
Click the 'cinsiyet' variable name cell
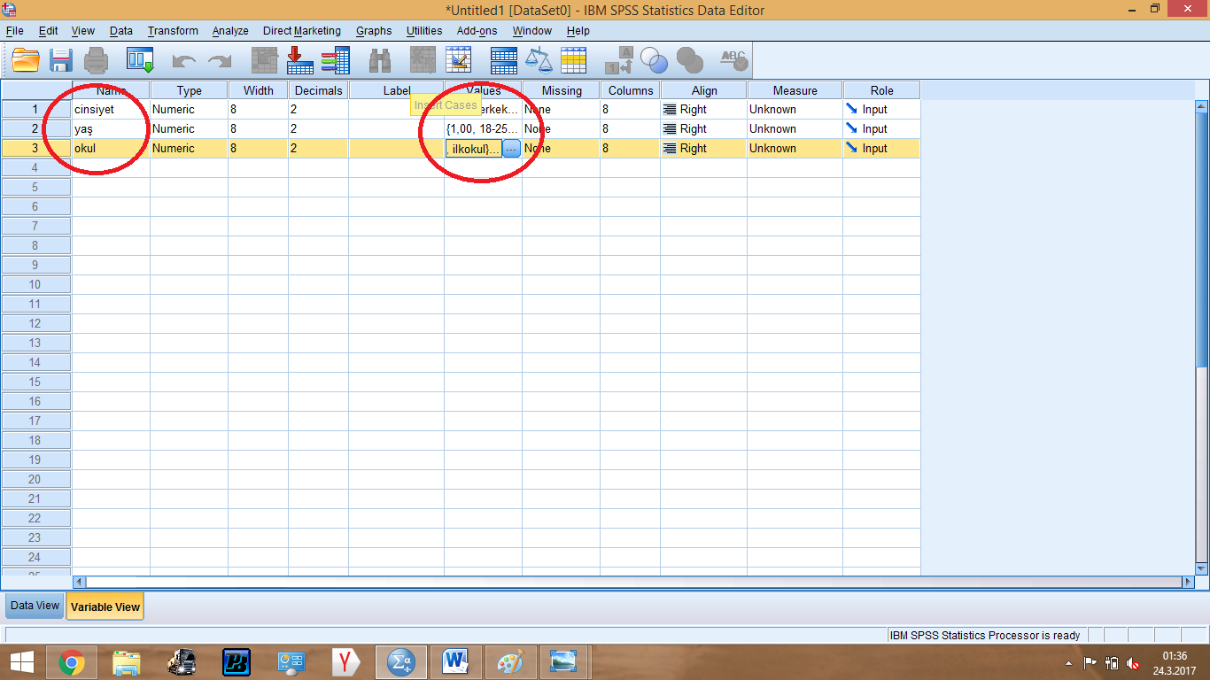click(111, 110)
